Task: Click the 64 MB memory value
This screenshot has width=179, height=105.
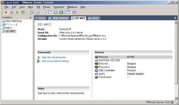Action: pyautogui.click(x=131, y=57)
